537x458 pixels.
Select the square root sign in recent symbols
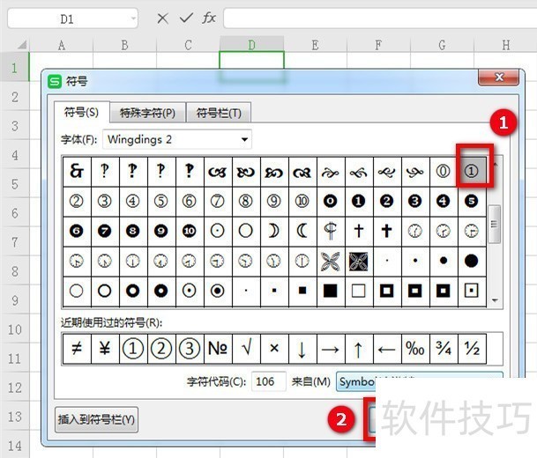[x=246, y=349]
